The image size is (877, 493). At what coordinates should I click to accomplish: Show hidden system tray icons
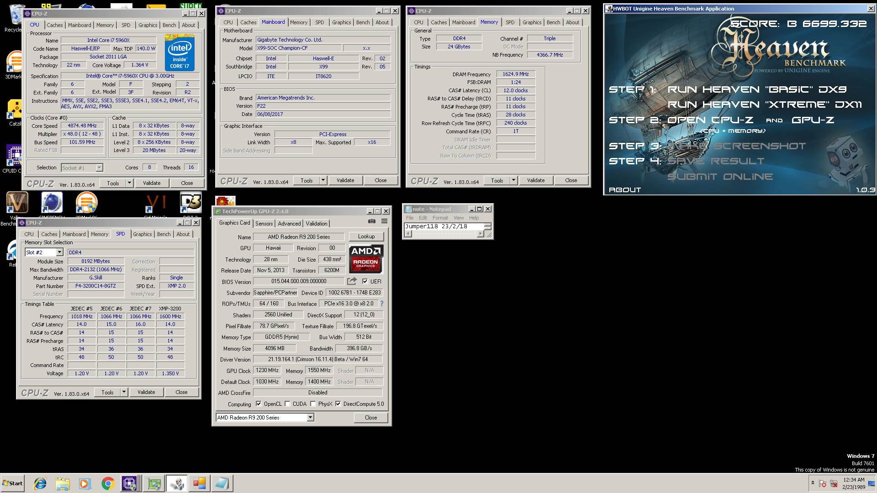812,483
